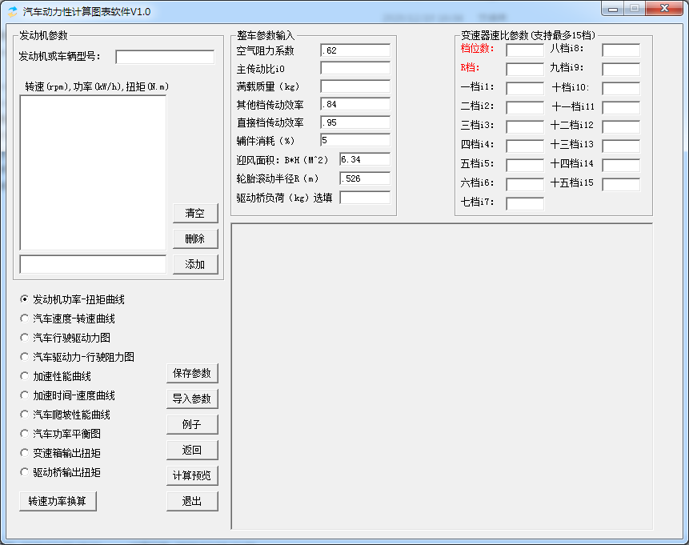Click the engine data entry field beside 添加
The height and width of the screenshot is (545, 689).
(93, 264)
